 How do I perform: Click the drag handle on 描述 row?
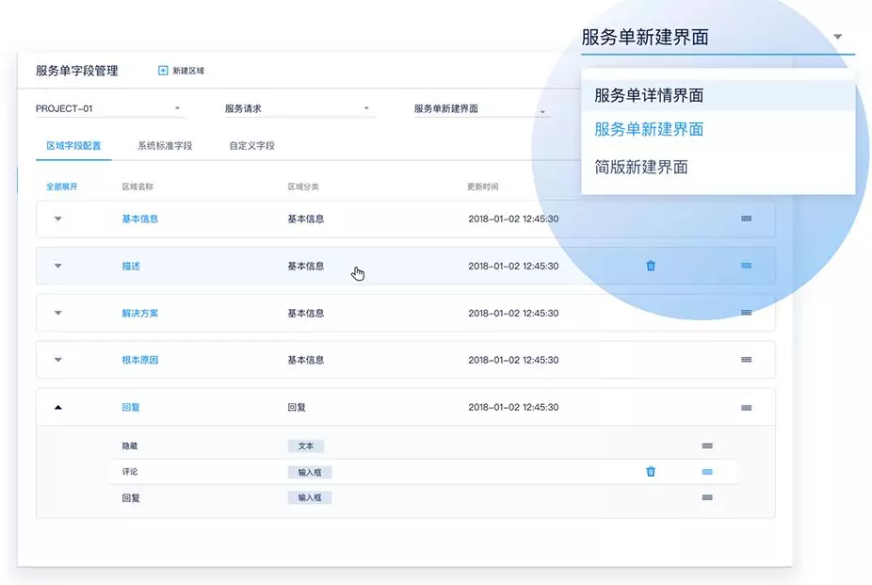(x=746, y=266)
